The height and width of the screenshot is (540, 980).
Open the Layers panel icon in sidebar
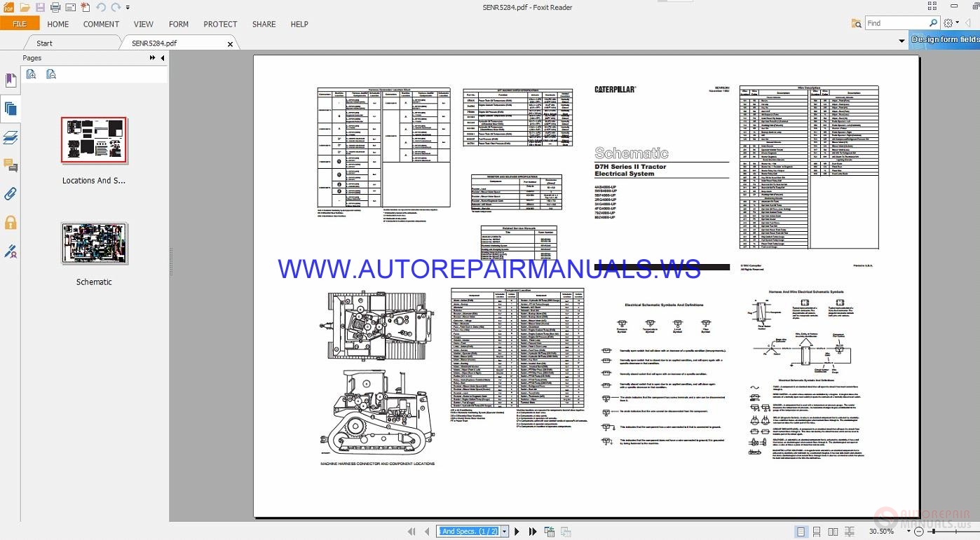pyautogui.click(x=11, y=137)
